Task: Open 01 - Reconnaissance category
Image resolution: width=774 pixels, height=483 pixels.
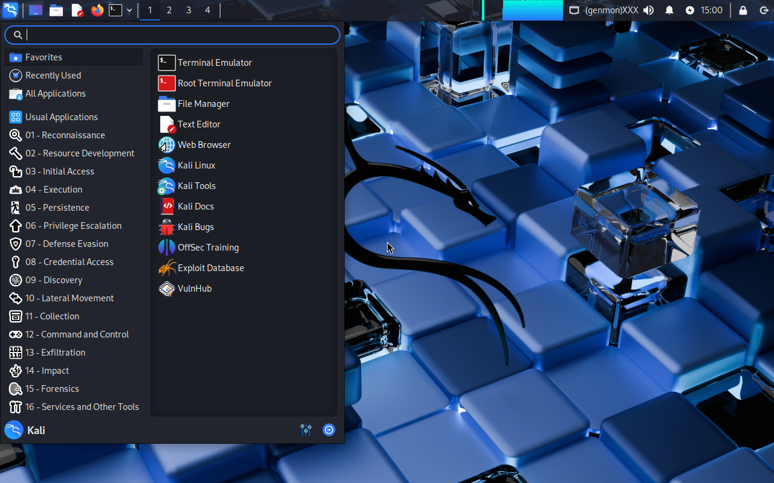Action: [74, 135]
